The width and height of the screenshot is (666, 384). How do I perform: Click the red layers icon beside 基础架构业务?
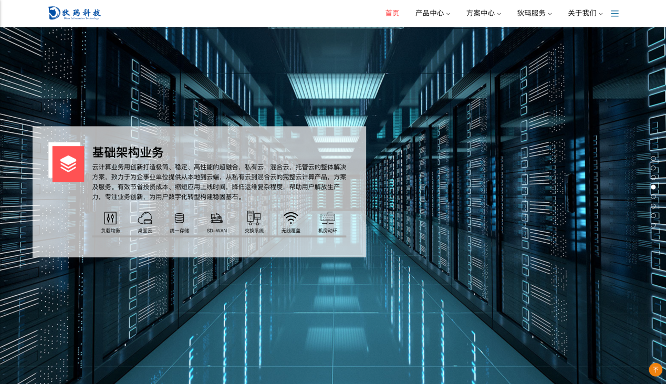click(68, 163)
